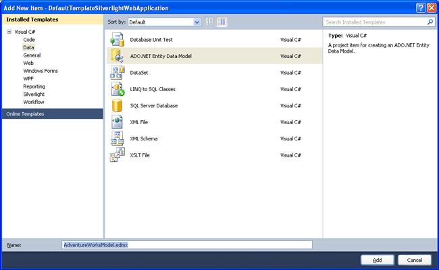Click the LINQ to SQL Classes icon
439x270 pixels.
click(x=118, y=89)
